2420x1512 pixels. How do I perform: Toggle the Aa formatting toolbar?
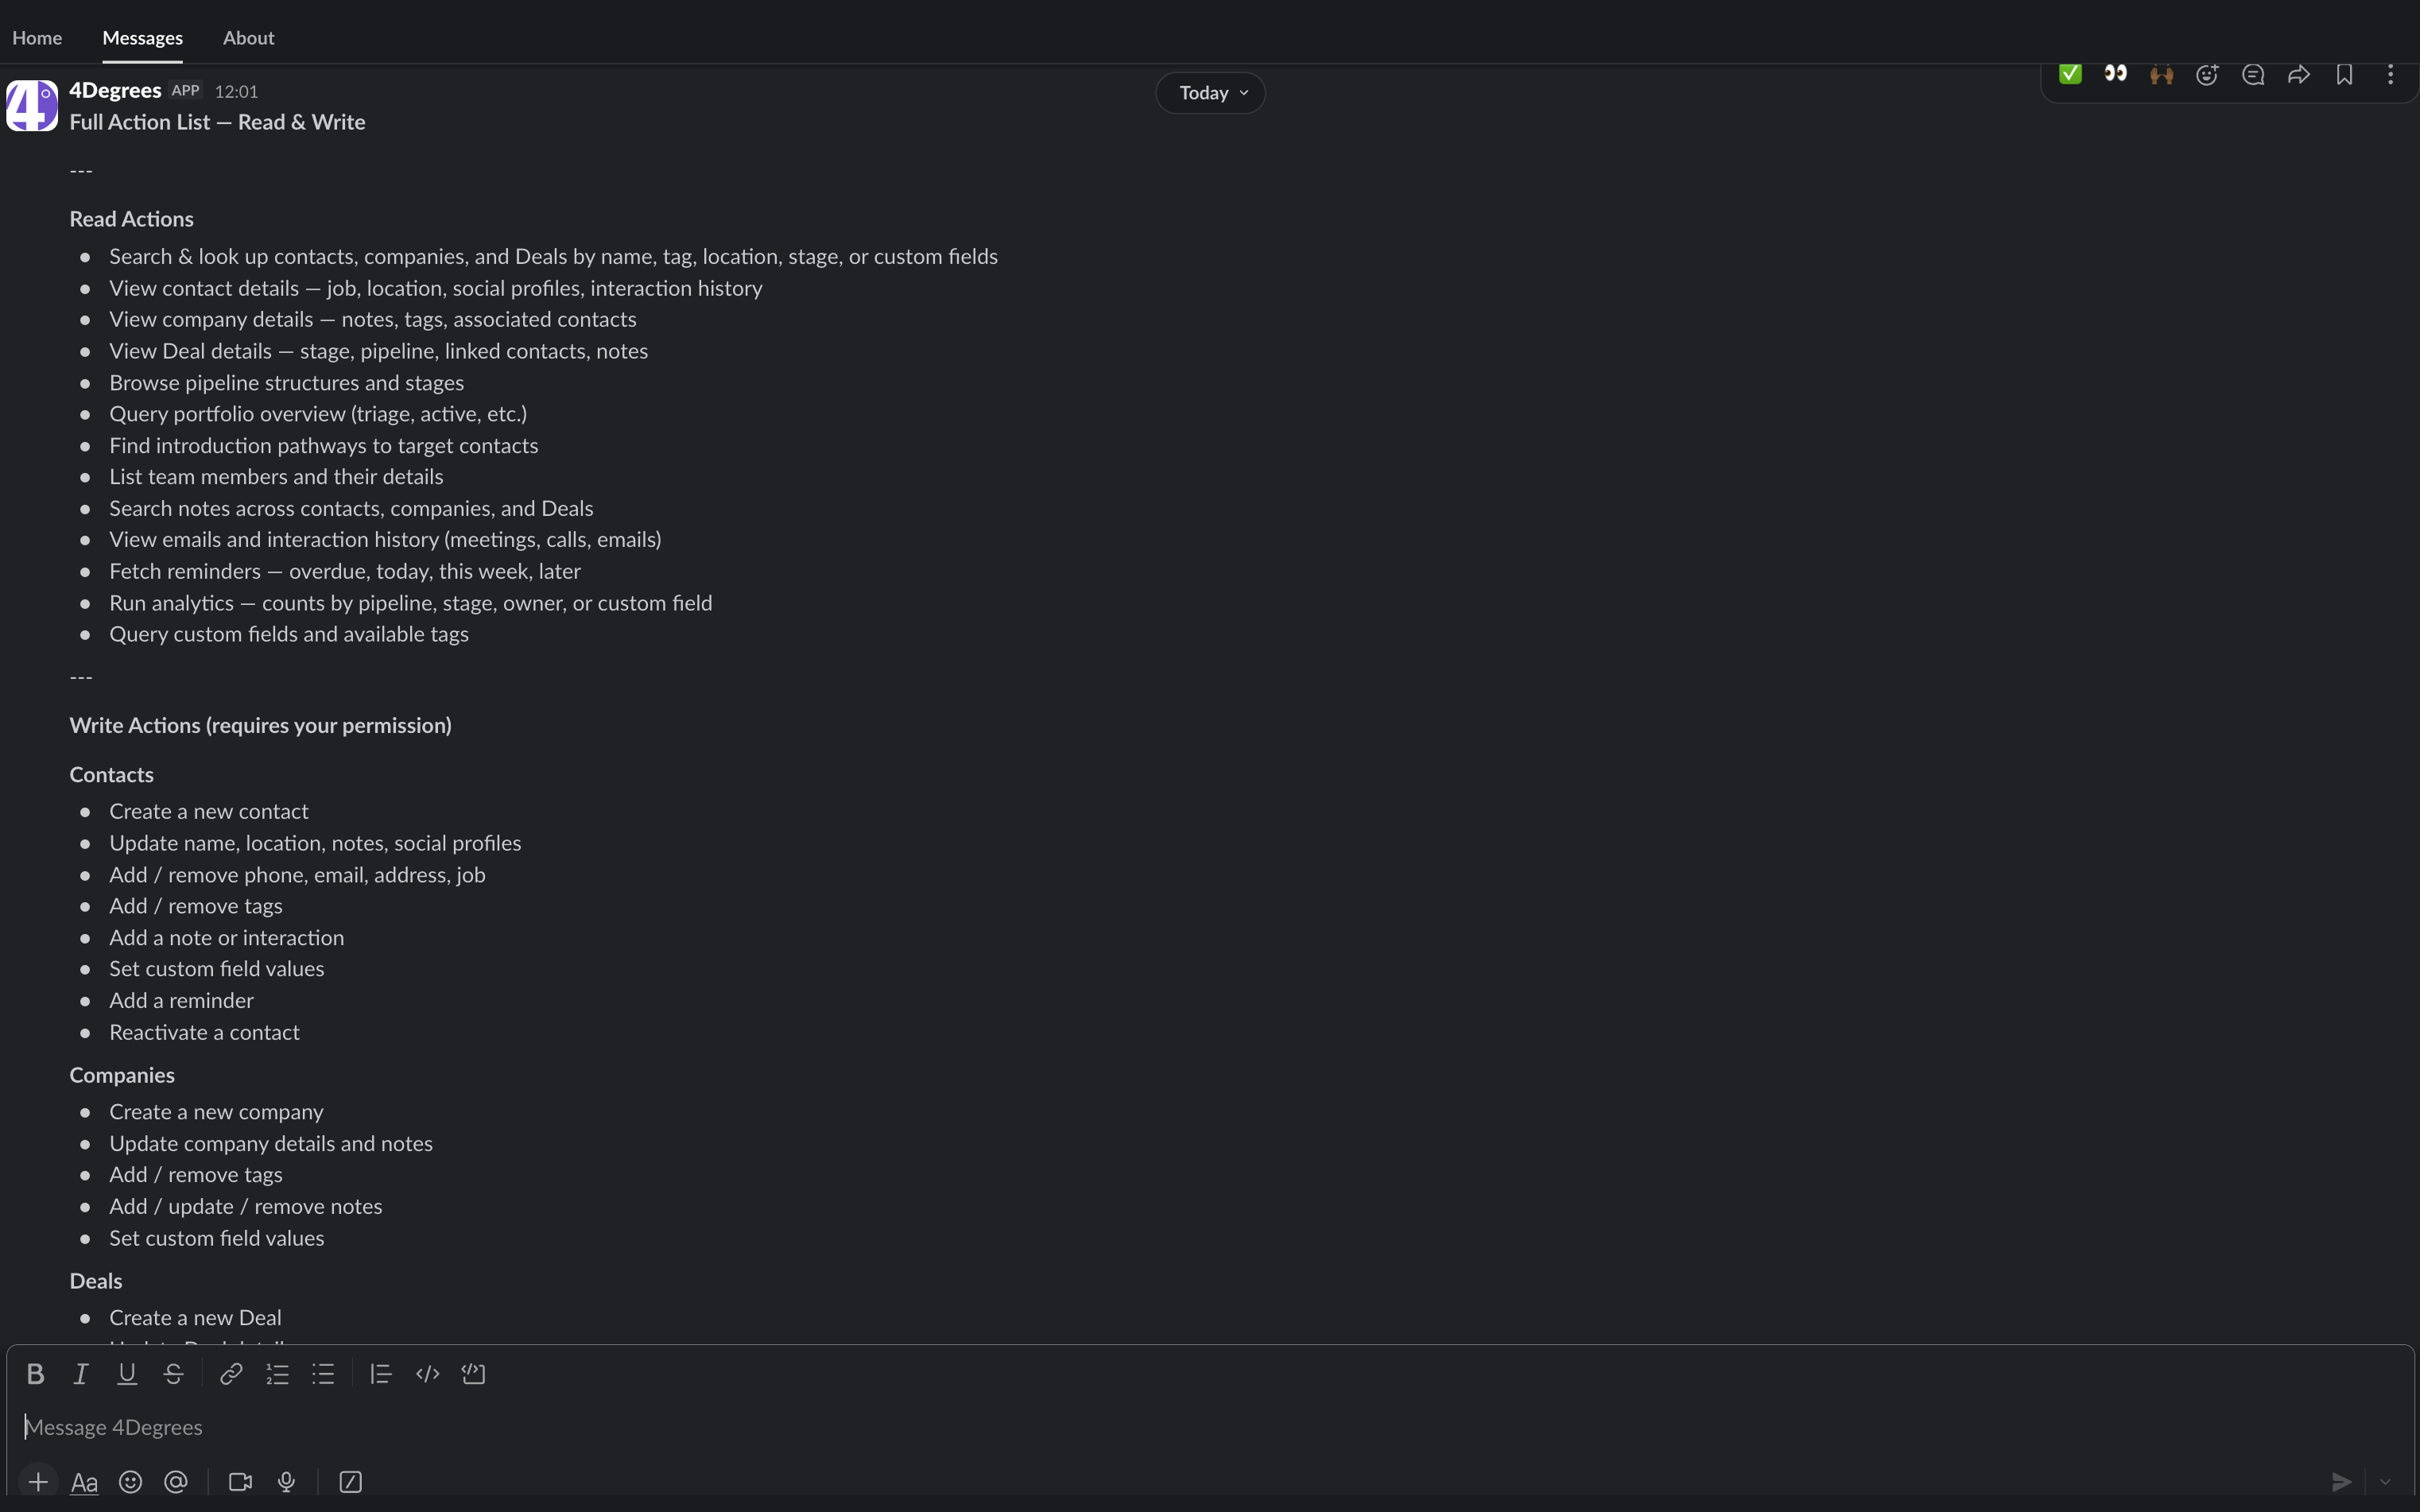(x=84, y=1482)
